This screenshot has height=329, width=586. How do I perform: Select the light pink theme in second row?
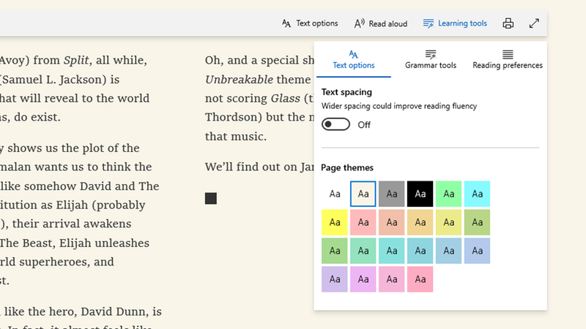(363, 222)
